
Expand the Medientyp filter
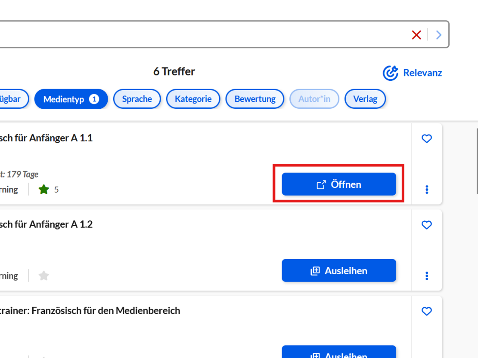[71, 99]
